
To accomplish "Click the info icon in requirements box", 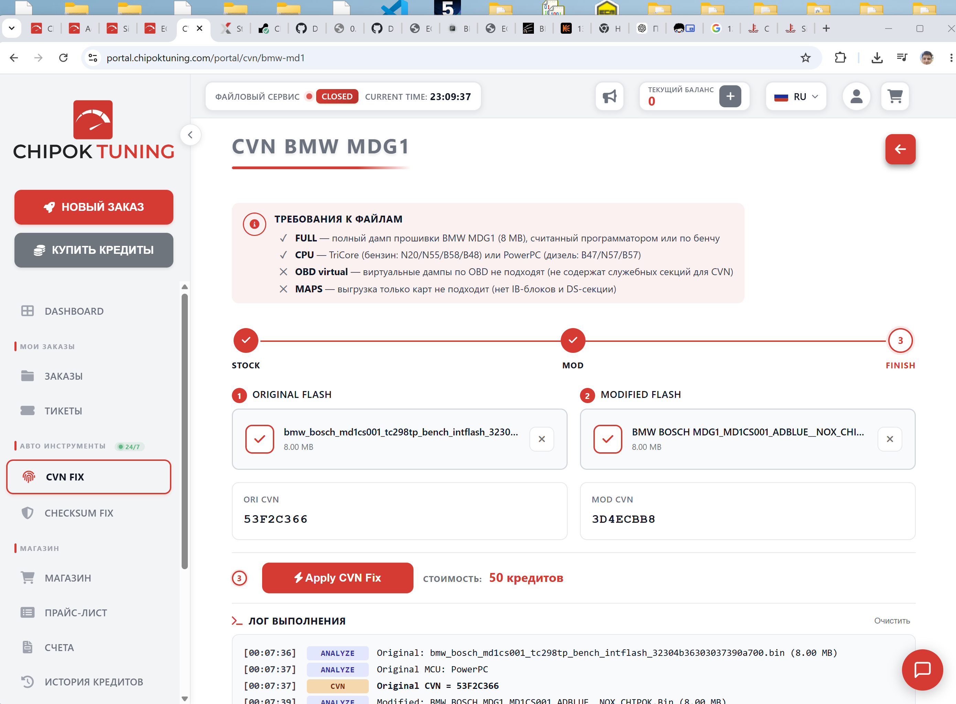I will [x=255, y=224].
